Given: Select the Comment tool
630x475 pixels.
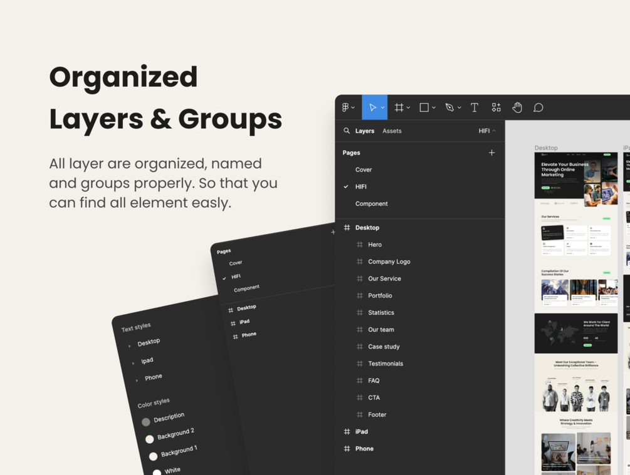Looking at the screenshot, I should (538, 108).
